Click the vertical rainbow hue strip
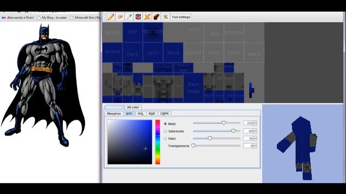346x194 pixels. click(x=157, y=142)
